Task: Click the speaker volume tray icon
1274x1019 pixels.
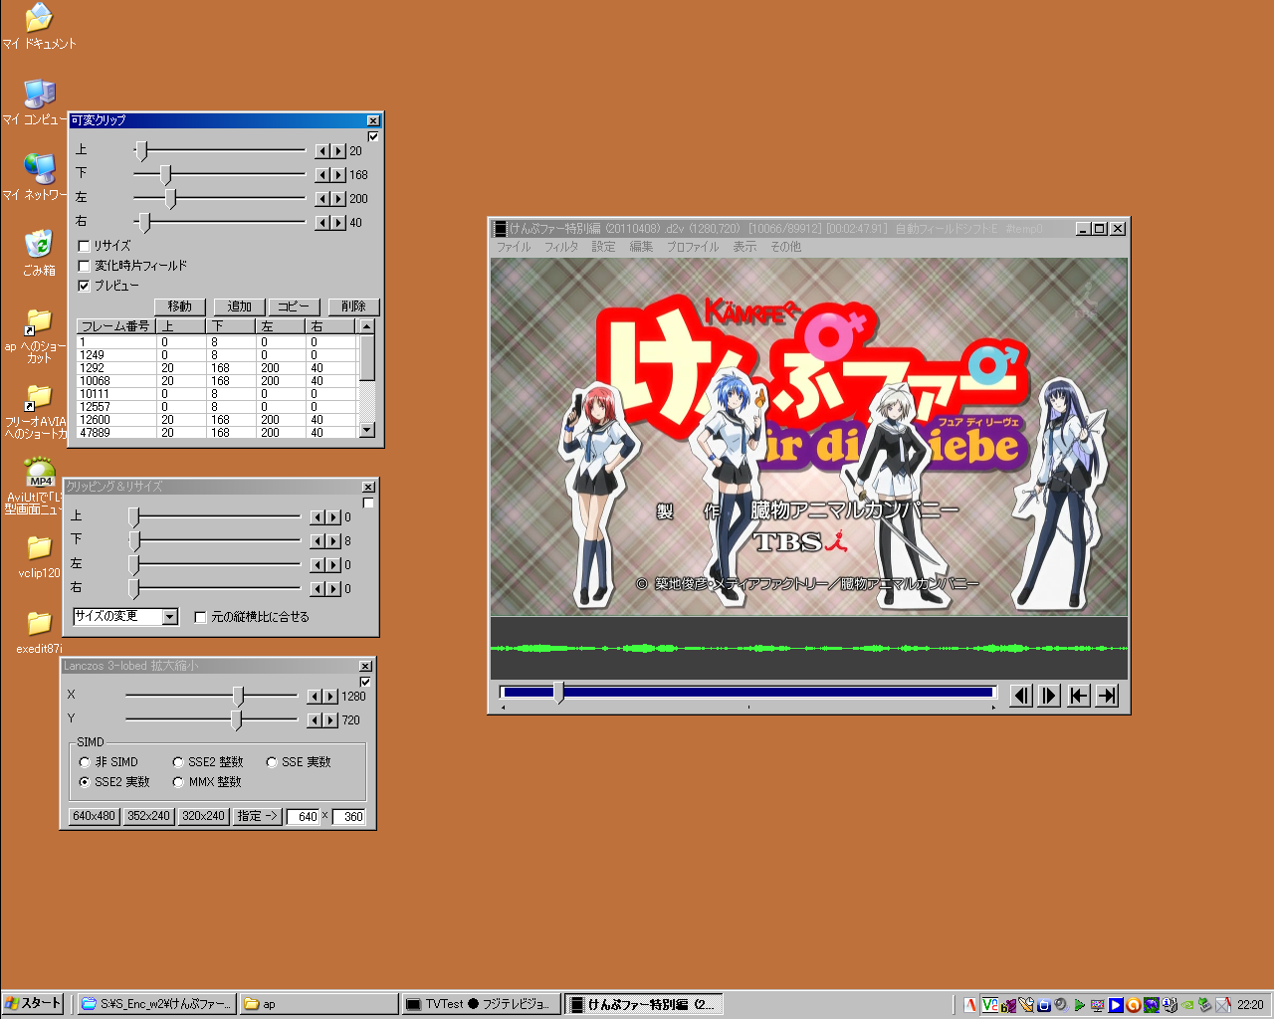Action: 1061,1005
